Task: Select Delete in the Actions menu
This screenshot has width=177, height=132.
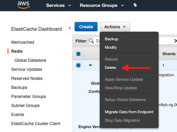Action: [110, 68]
